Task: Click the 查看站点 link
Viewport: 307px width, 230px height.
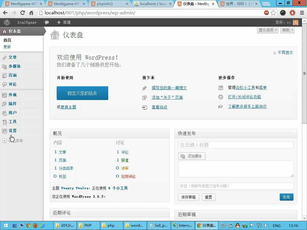Action: (159, 107)
